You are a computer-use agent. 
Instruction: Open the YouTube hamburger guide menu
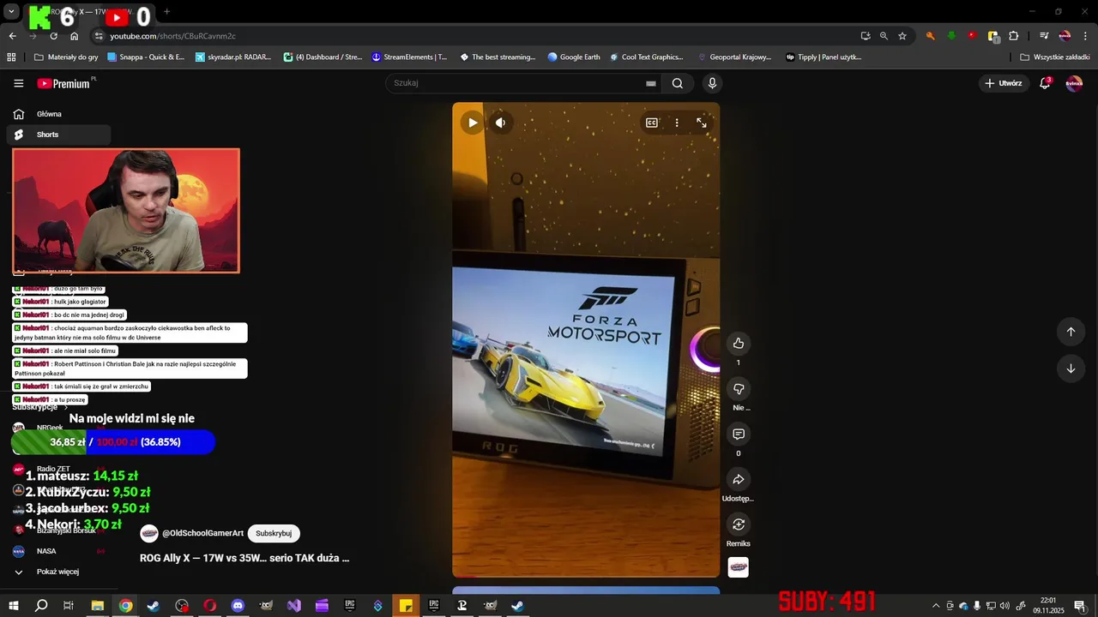[18, 83]
